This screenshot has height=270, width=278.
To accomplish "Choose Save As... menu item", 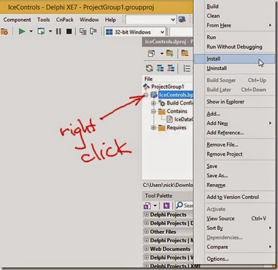I will point(234,176).
